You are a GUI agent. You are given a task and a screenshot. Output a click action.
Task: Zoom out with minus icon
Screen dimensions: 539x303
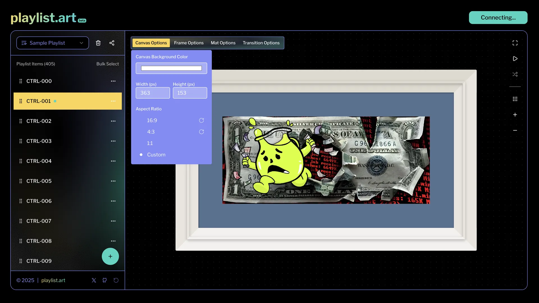point(515,130)
